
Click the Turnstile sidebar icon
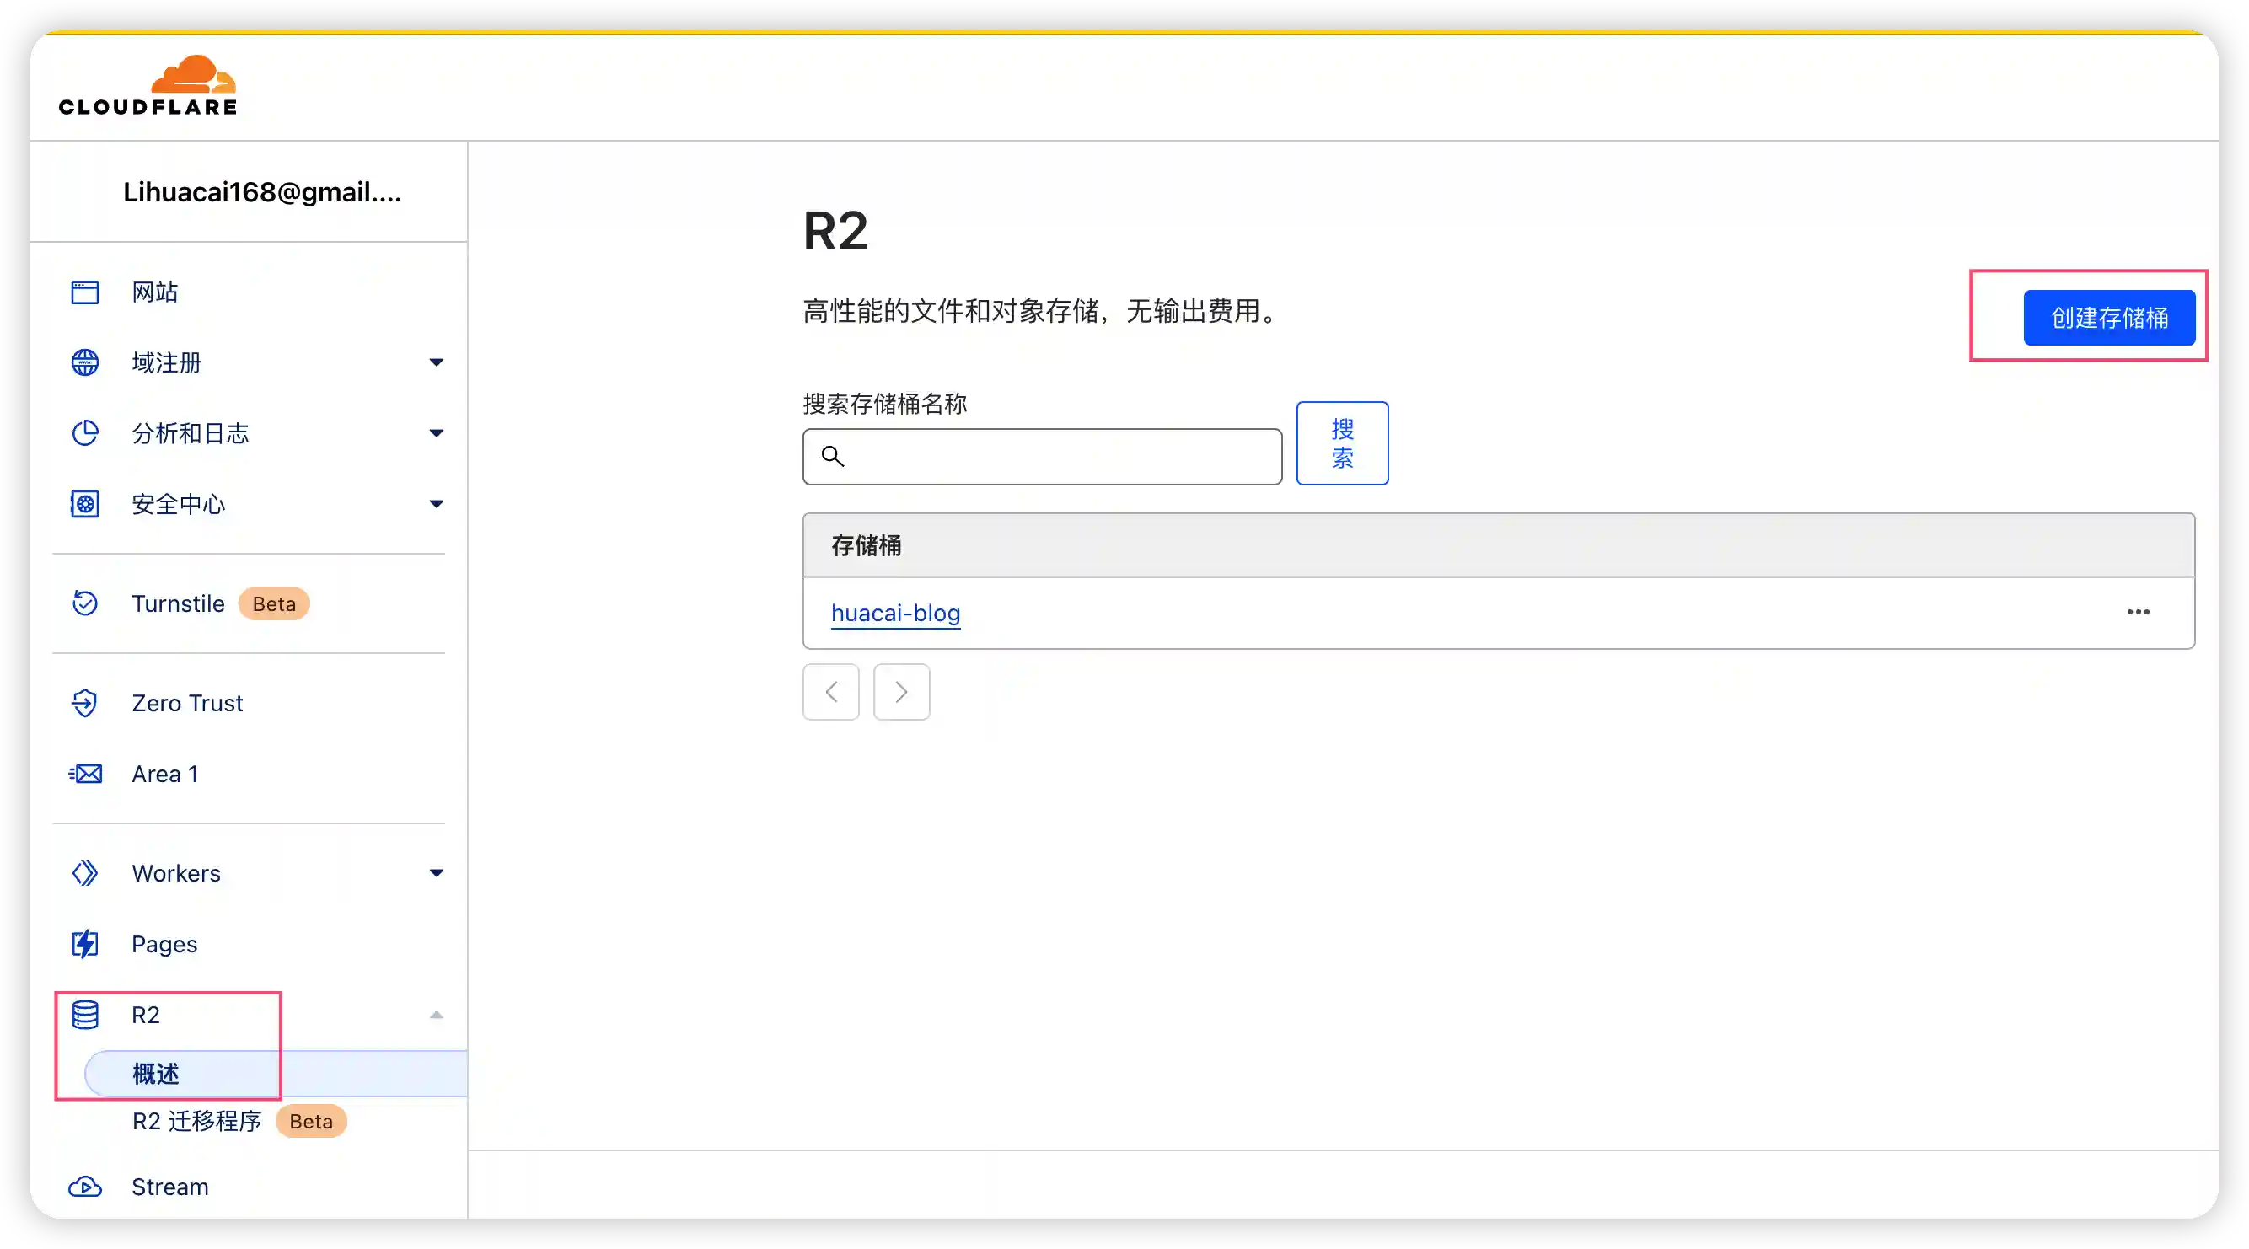click(x=84, y=603)
